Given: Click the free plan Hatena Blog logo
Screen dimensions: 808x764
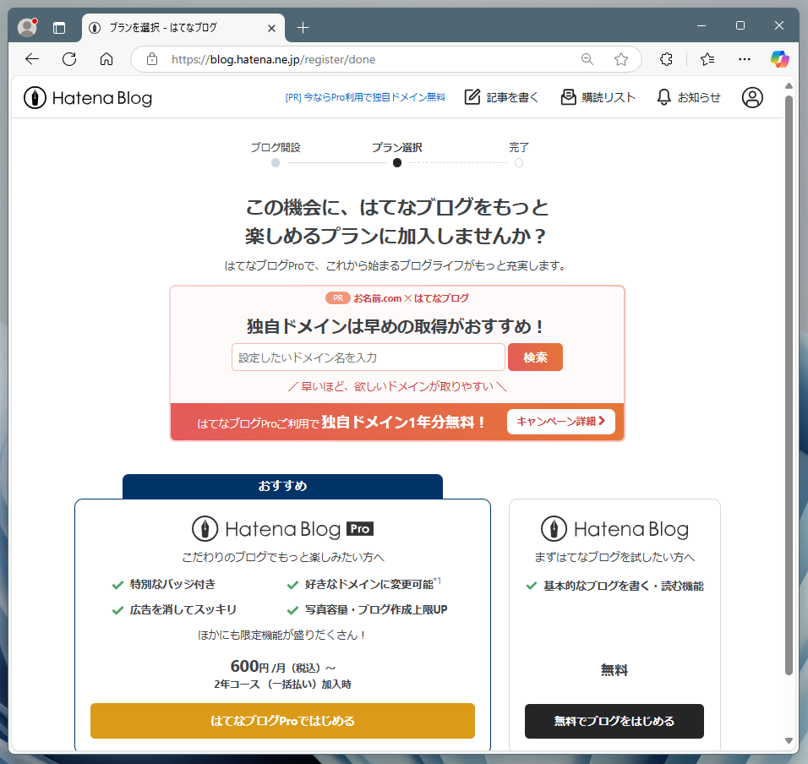Looking at the screenshot, I should pos(614,529).
